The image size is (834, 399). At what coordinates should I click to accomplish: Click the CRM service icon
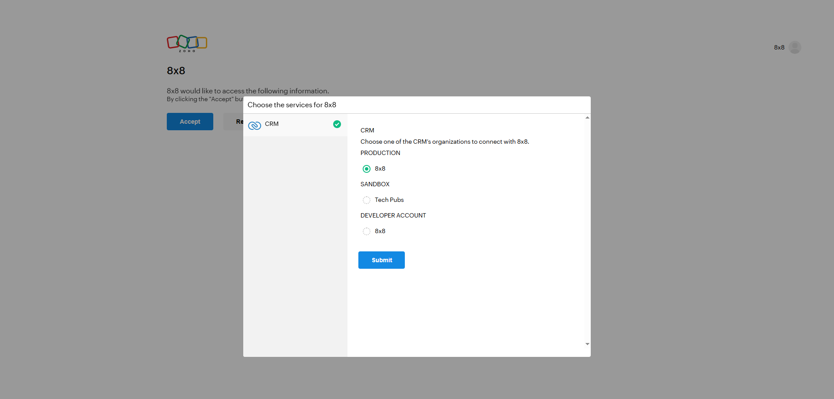point(255,125)
